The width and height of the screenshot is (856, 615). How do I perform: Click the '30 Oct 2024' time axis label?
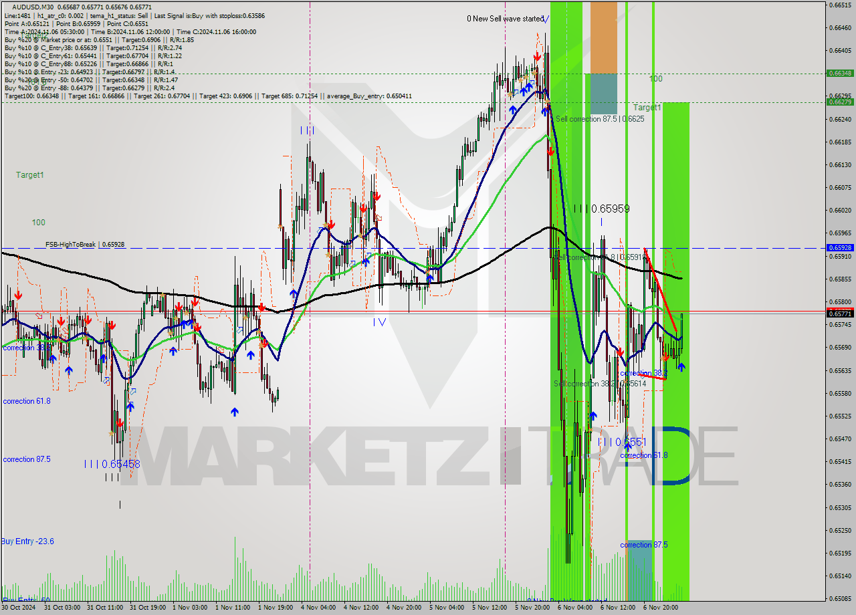(x=19, y=608)
